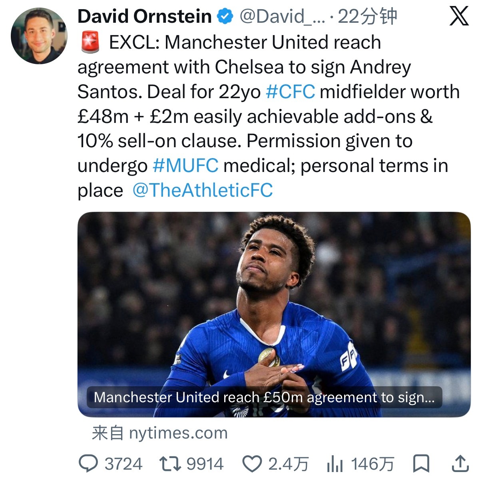Open the Andrey Santos article image
The height and width of the screenshot is (488, 482).
[274, 314]
